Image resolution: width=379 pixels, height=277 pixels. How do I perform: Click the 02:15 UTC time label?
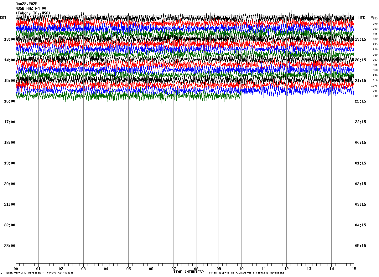coord(361,184)
